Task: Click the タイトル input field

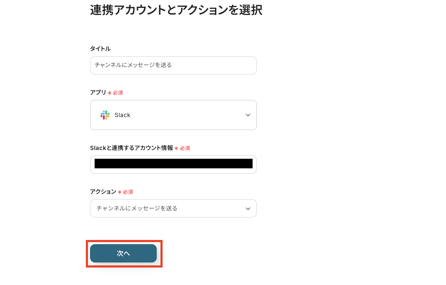Action: (x=173, y=65)
